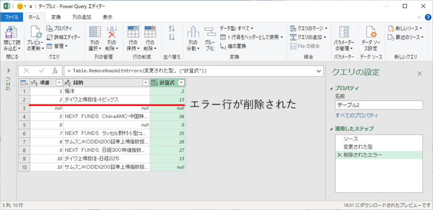Select cell ダイワ上場投信-トピックス
This screenshot has width=433, height=210.
(107, 100)
